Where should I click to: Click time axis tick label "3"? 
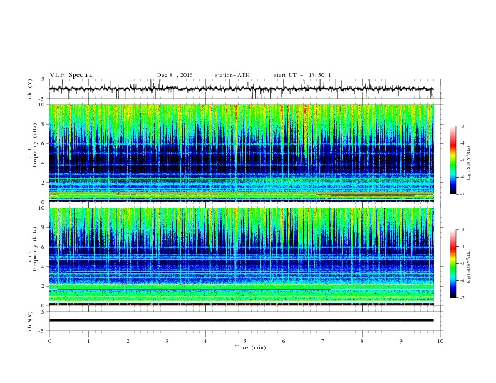[167, 341]
